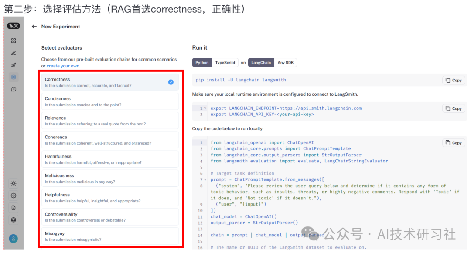This screenshot has width=471, height=253.
Task: Click the LangSmith logo at top left
Action: (14, 26)
